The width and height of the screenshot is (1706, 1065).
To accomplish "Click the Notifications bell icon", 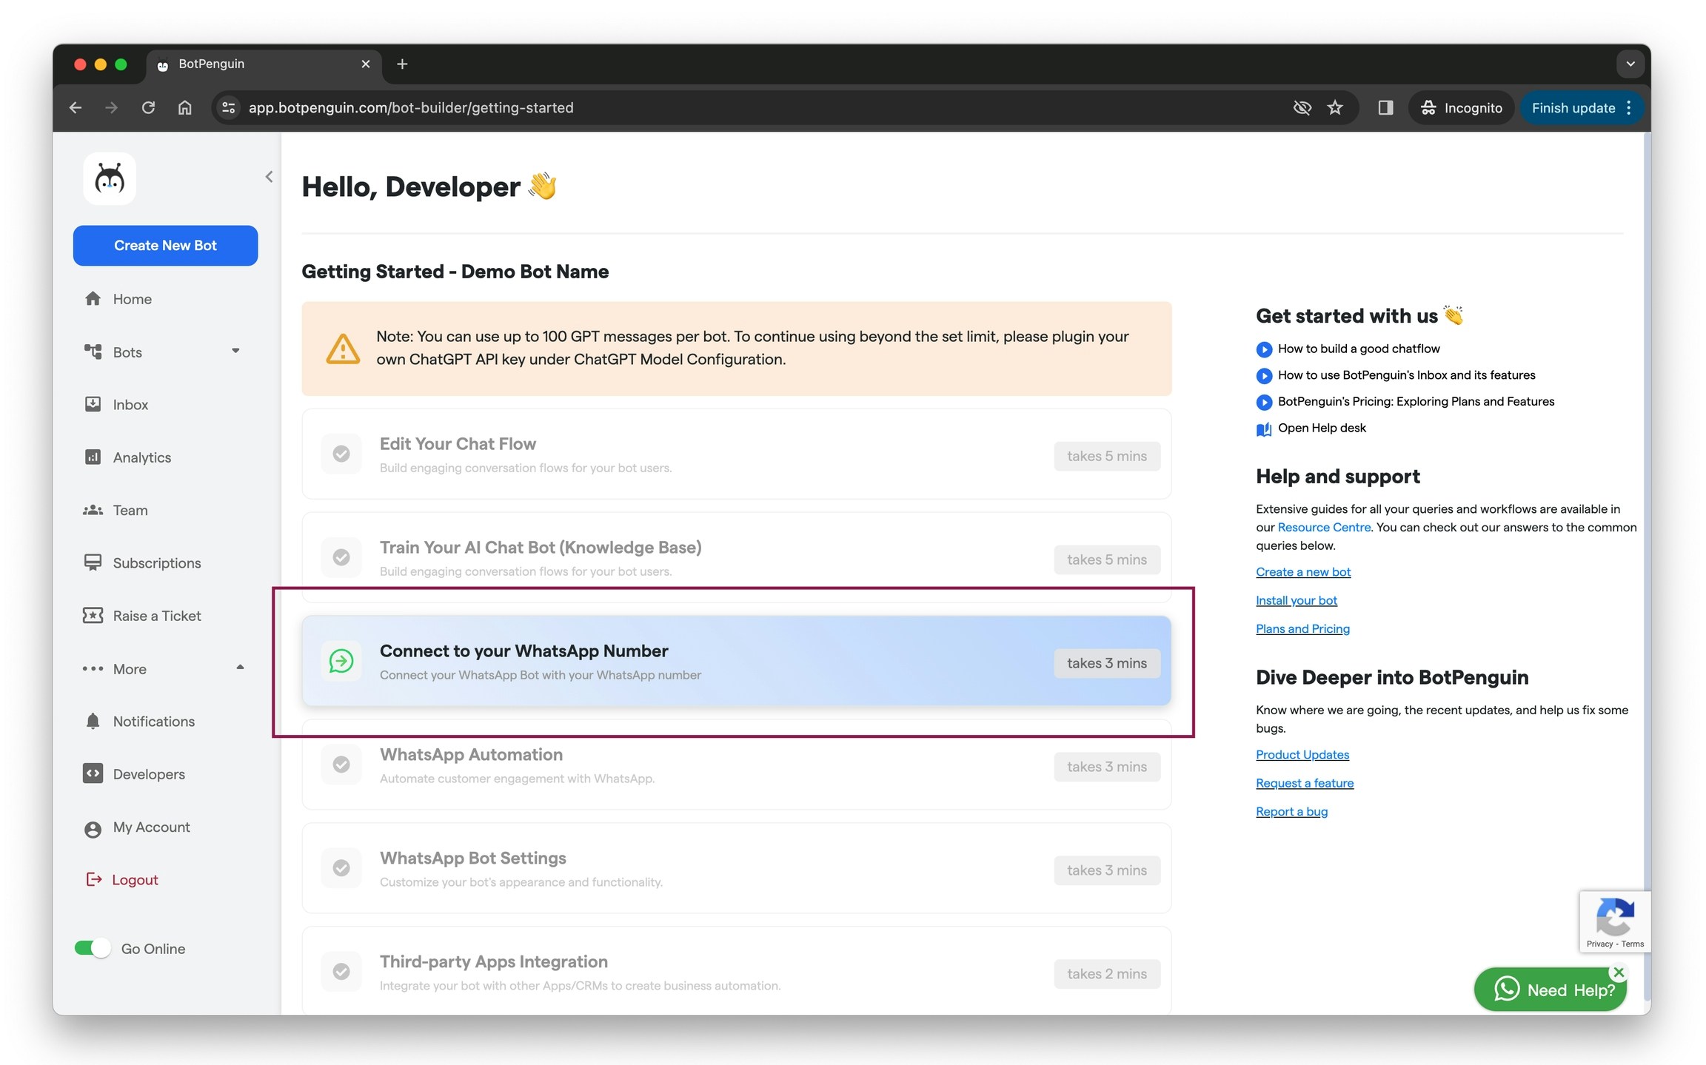I will click(x=93, y=721).
